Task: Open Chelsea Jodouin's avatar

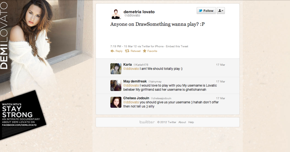Action: (x=116, y=102)
